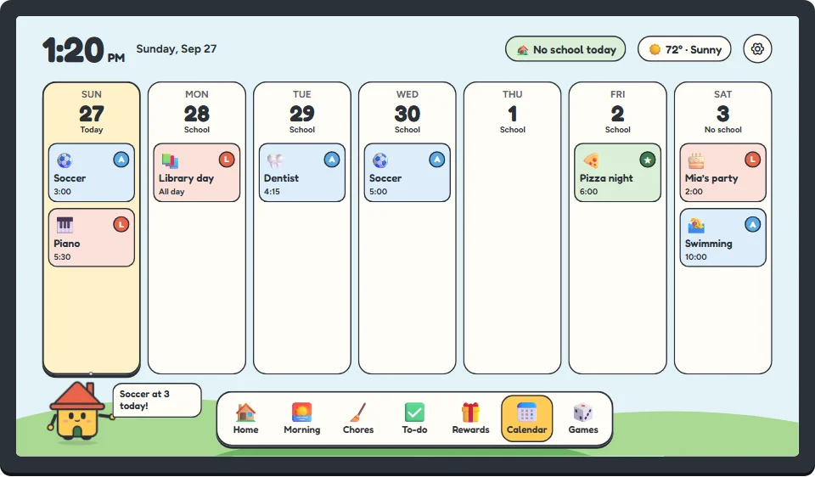Open the Games tab
This screenshot has width=815, height=477.
pos(582,418)
